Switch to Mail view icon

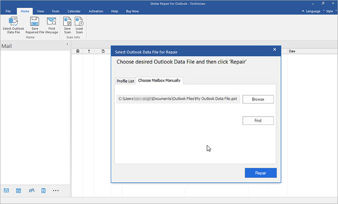pyautogui.click(x=6, y=191)
